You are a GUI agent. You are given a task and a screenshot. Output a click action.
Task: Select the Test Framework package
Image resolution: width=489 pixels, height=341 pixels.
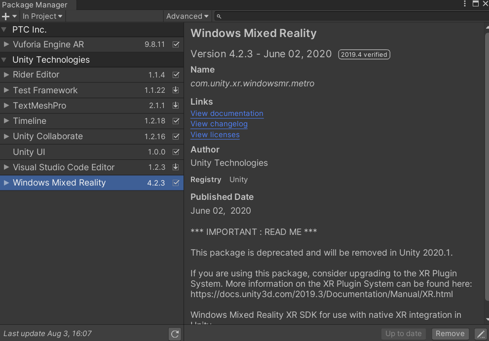coord(92,90)
